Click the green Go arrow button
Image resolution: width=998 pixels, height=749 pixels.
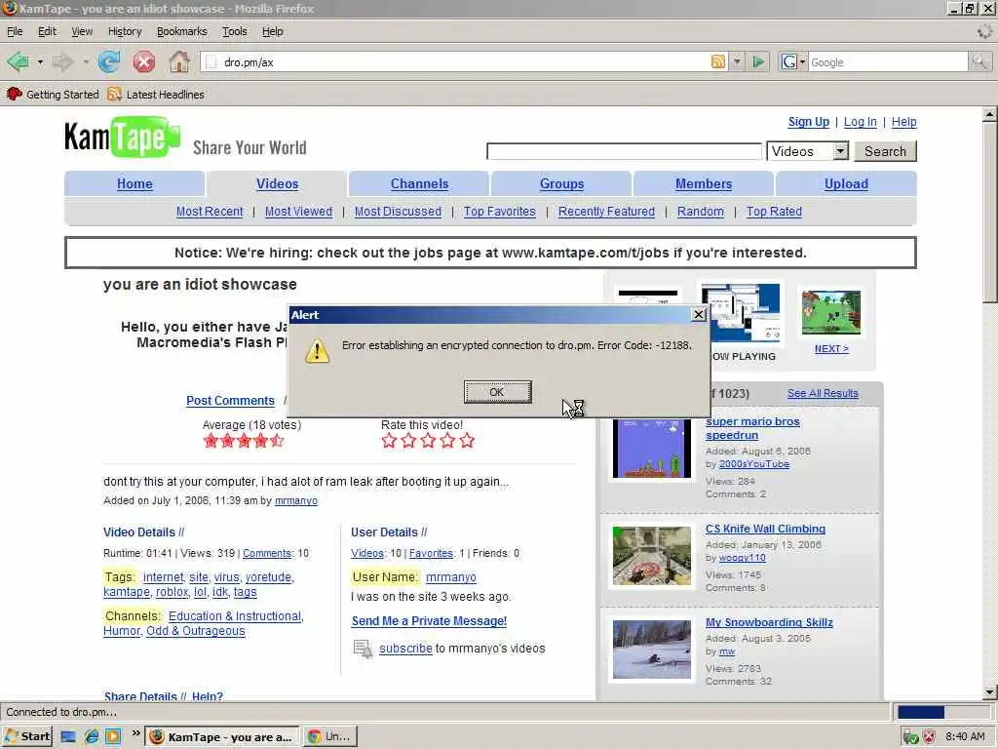click(757, 61)
